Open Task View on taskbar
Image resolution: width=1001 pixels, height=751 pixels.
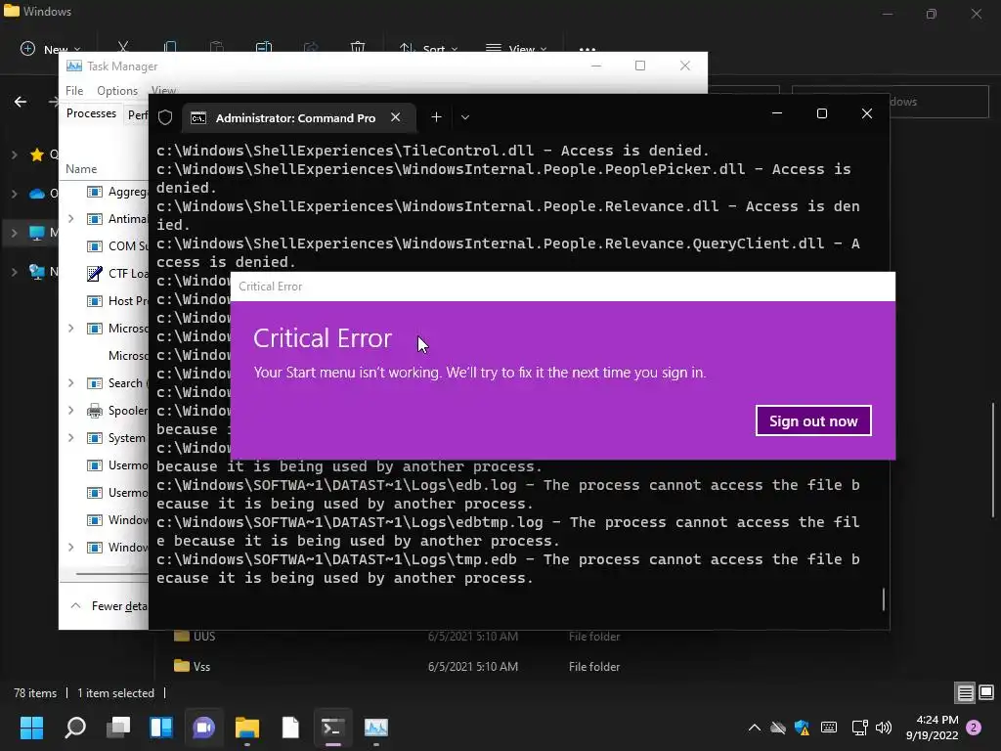pyautogui.click(x=118, y=728)
